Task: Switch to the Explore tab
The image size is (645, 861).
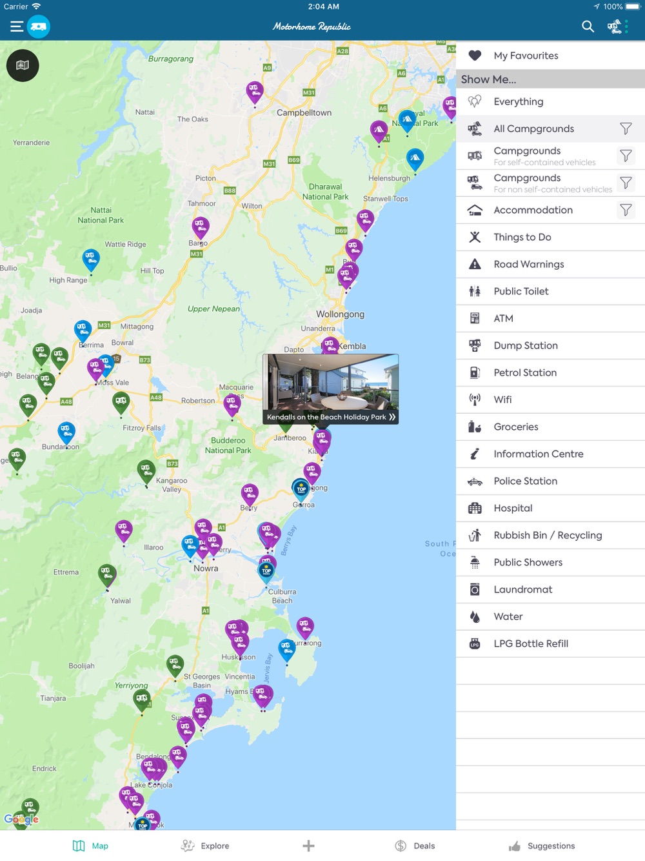Action: point(205,846)
